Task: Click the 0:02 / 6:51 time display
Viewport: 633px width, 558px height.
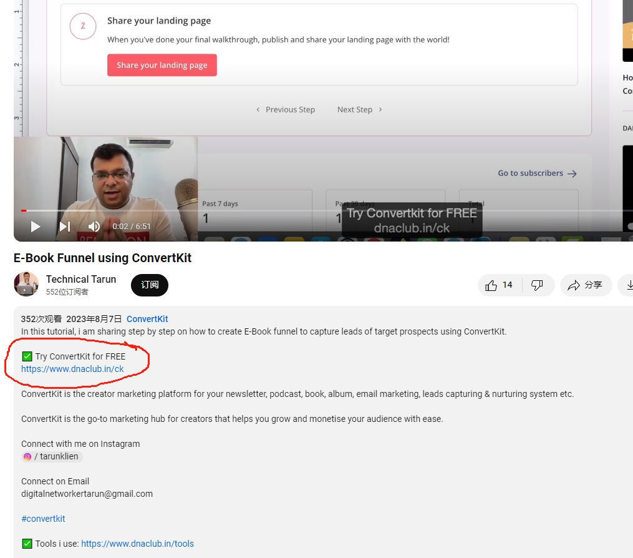Action: [x=131, y=227]
